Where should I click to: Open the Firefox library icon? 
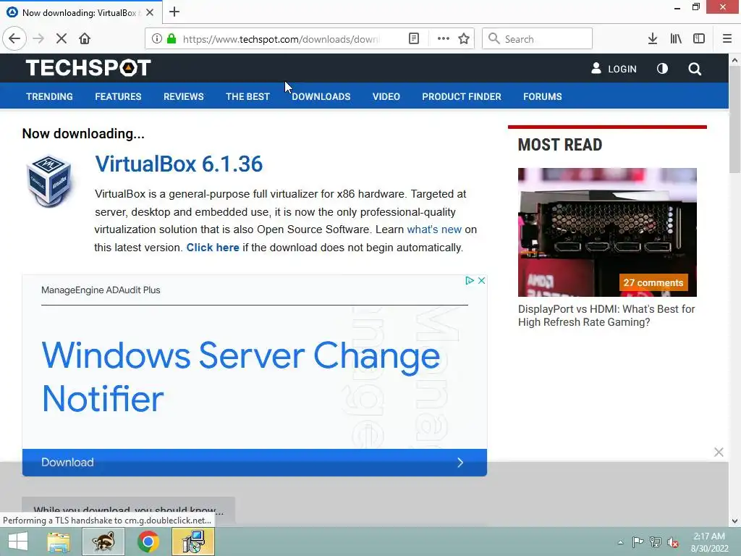pyautogui.click(x=676, y=39)
